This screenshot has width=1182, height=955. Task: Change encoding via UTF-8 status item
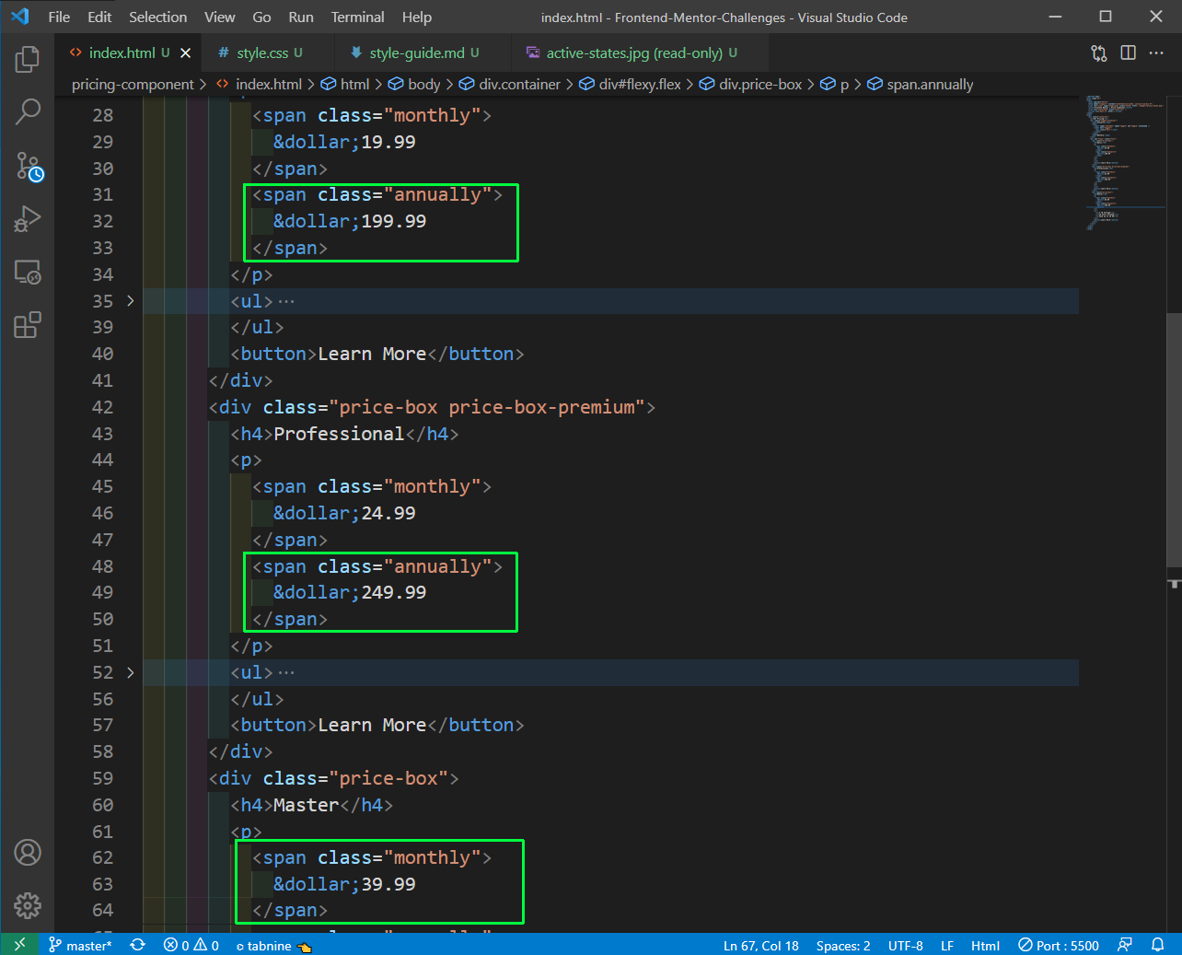click(x=906, y=945)
